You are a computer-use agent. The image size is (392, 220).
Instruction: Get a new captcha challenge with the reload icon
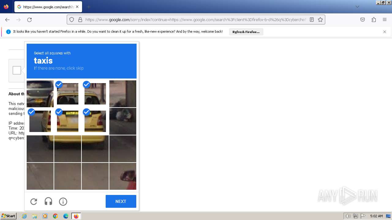click(x=34, y=201)
